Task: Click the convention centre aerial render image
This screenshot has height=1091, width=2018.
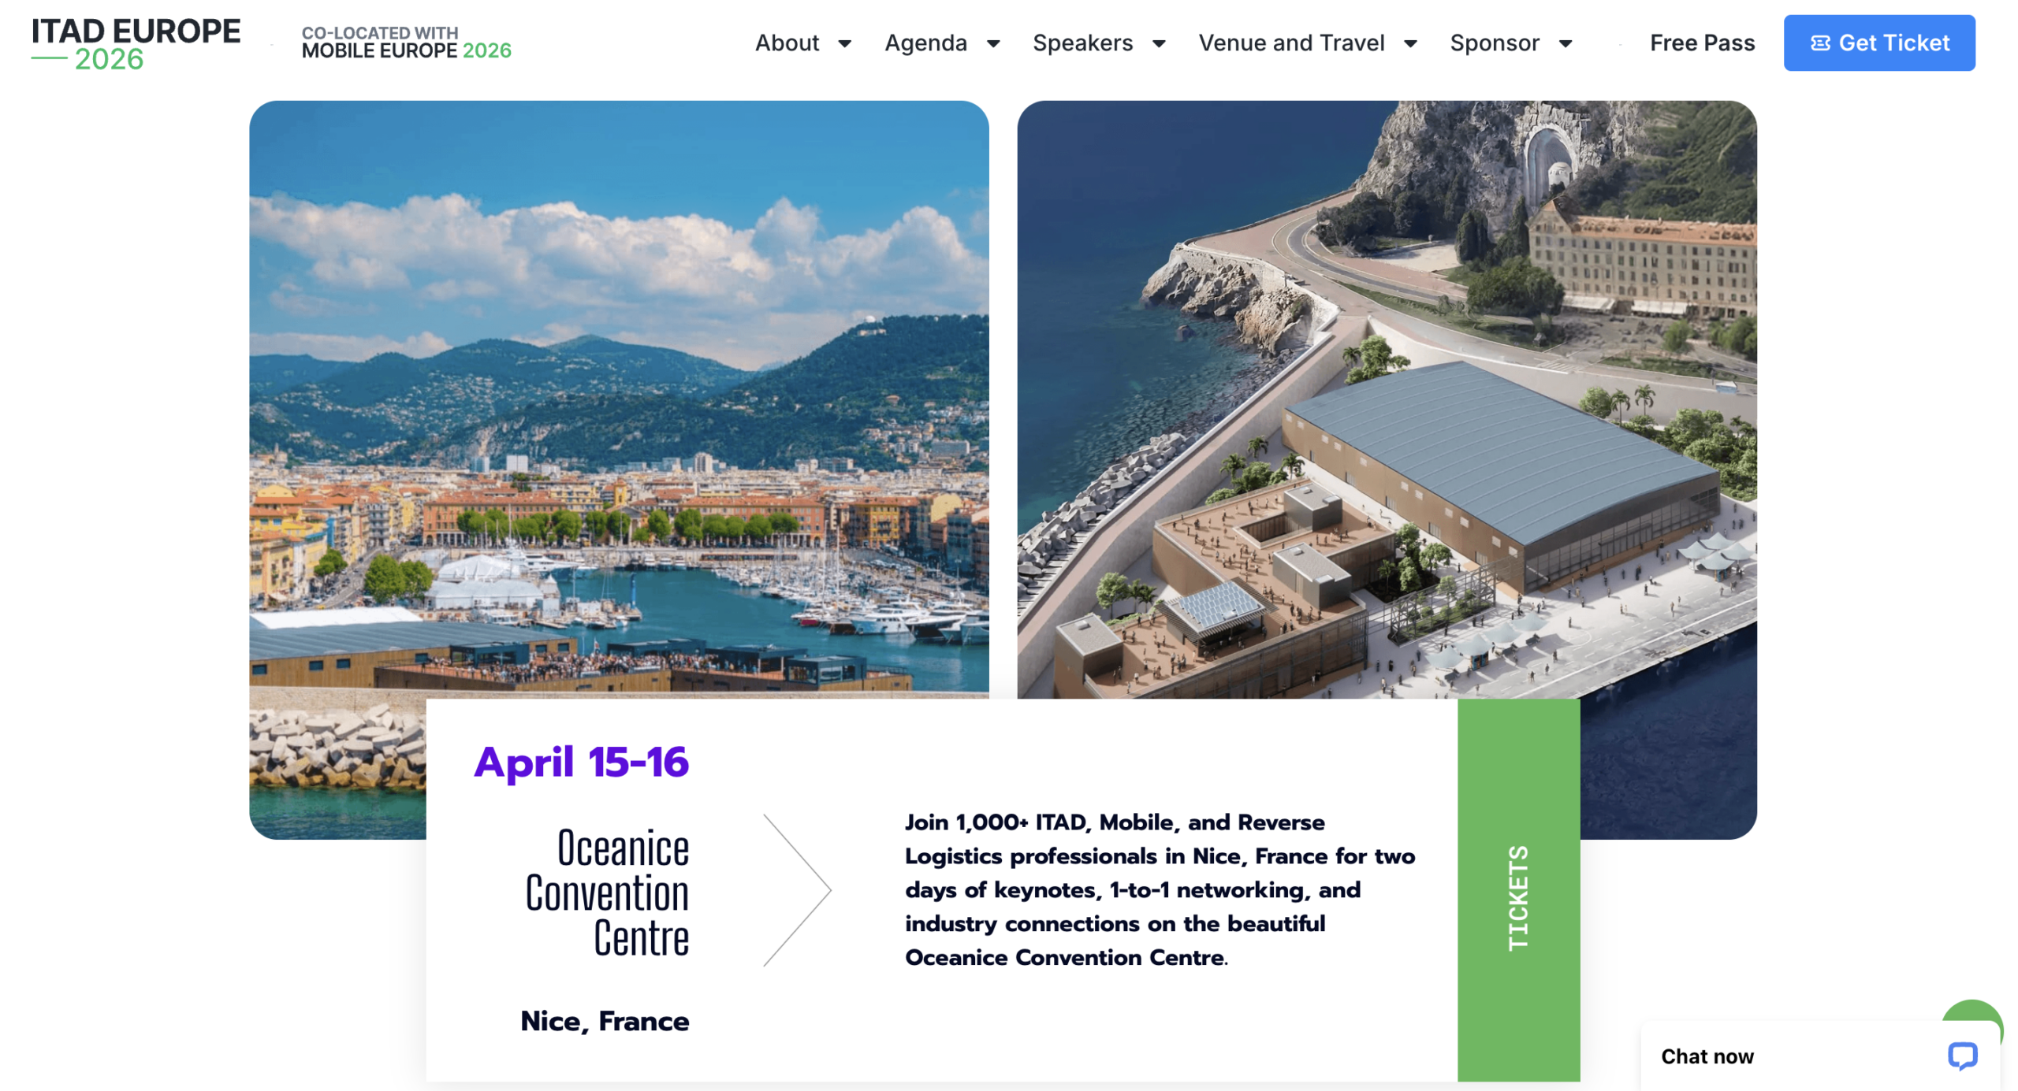Action: (x=1386, y=394)
